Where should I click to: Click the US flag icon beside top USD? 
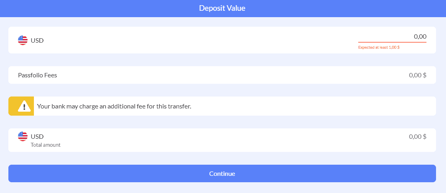23,40
